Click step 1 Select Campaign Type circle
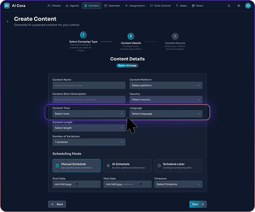This screenshot has height=212, width=255. [x=83, y=36]
